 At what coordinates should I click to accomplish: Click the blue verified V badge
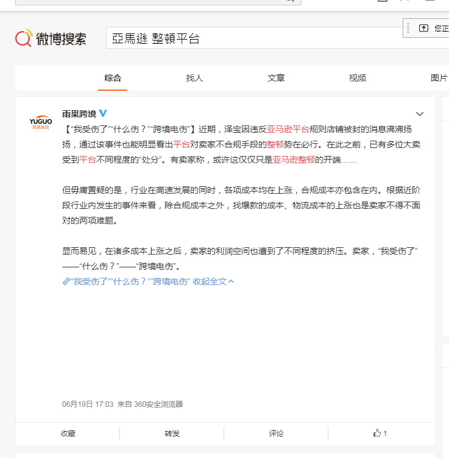[103, 113]
